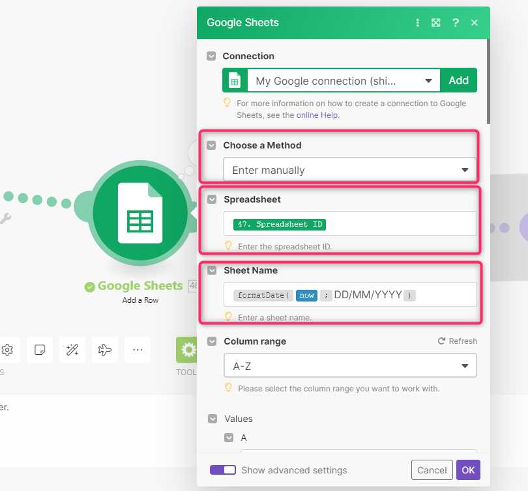Select the green Tools icon
Viewport: 528px width, 491px height.
click(x=187, y=350)
